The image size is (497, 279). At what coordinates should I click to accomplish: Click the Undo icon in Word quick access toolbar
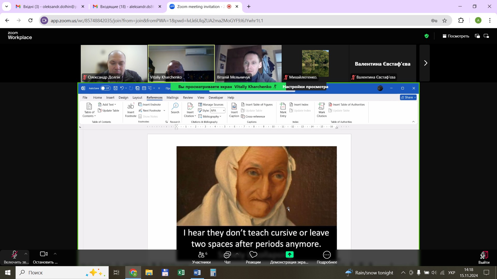[x=122, y=88]
